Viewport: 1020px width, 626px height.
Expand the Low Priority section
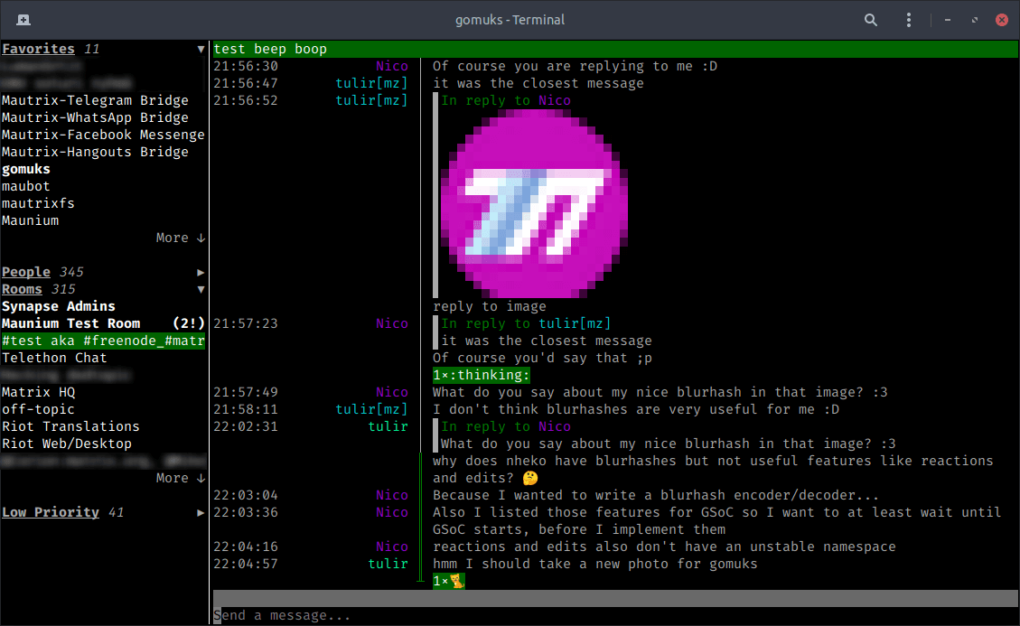(x=200, y=511)
